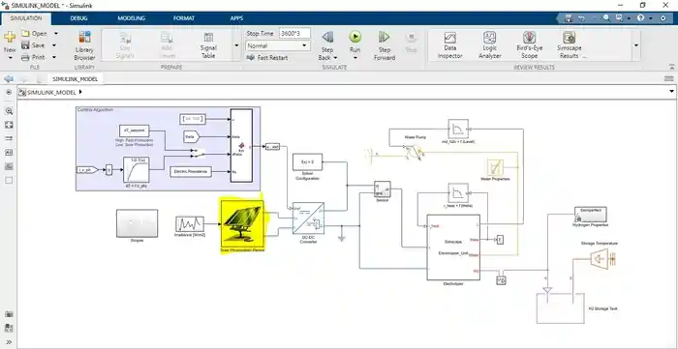Click the Zoom In tool in left palette
Image resolution: width=678 pixels, height=349 pixels.
9,111
